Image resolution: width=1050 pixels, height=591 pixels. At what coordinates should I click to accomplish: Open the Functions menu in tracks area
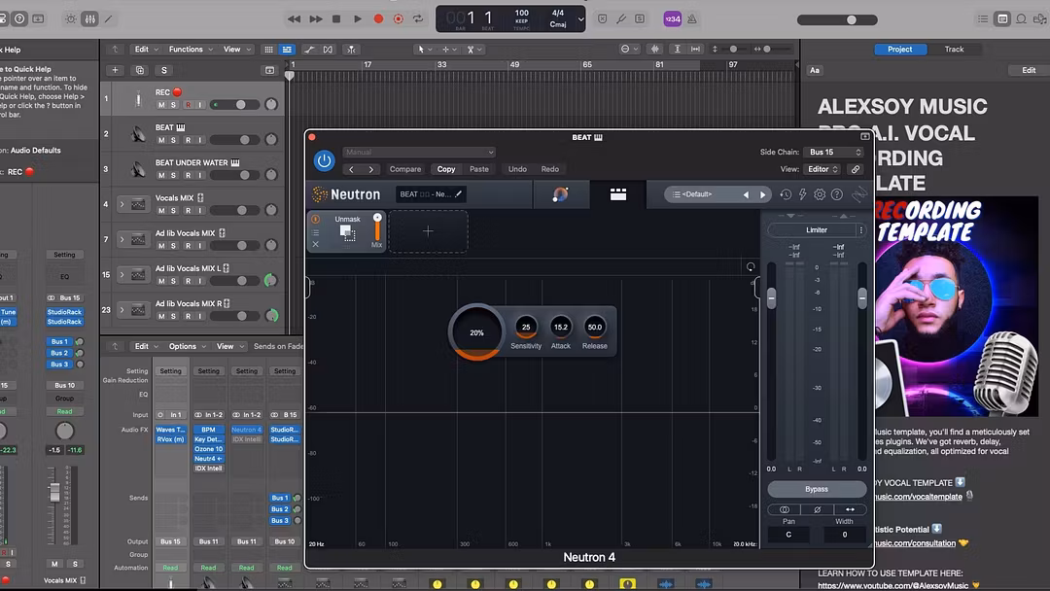pos(191,50)
